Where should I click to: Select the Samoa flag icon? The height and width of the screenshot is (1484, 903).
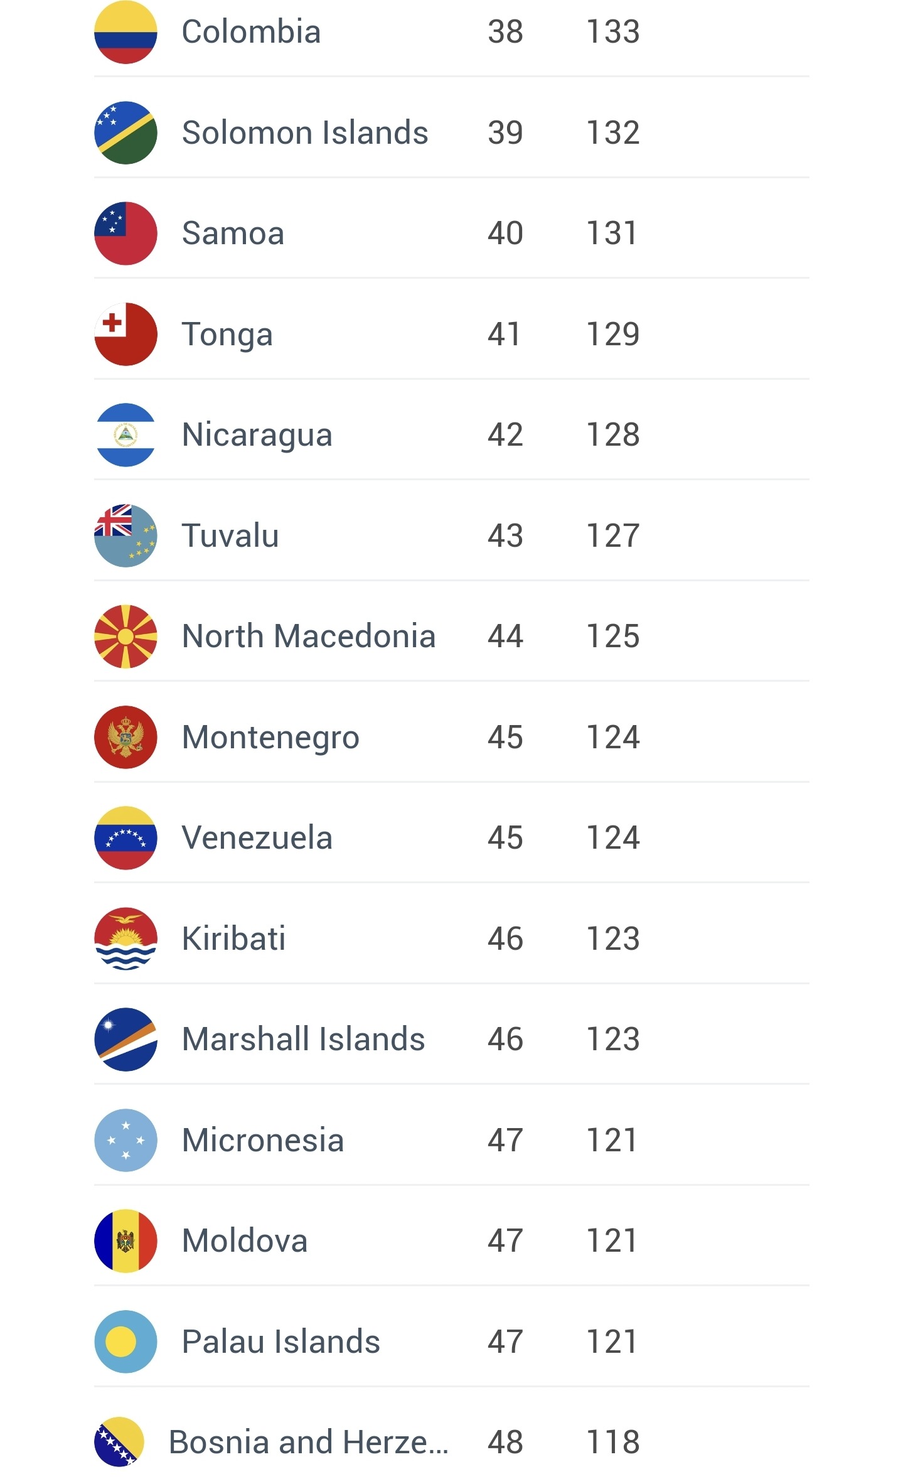(x=126, y=234)
